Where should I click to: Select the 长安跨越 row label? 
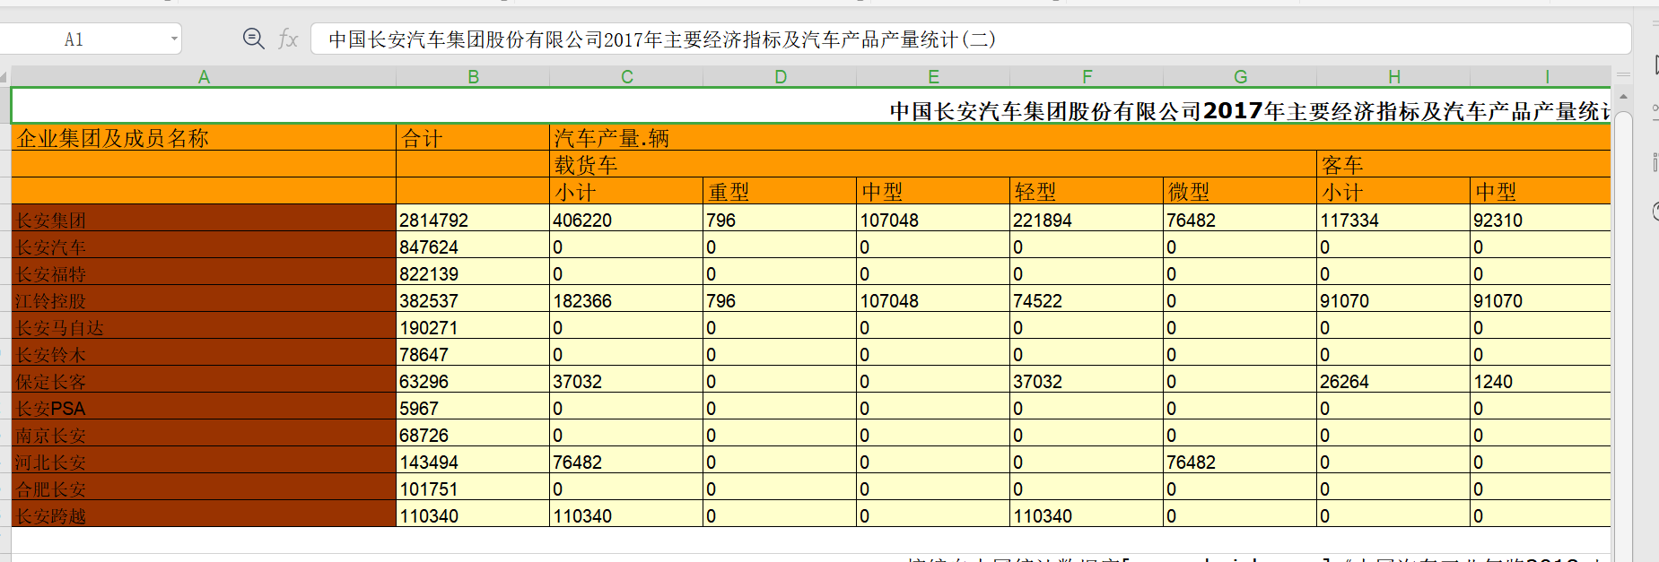(204, 514)
